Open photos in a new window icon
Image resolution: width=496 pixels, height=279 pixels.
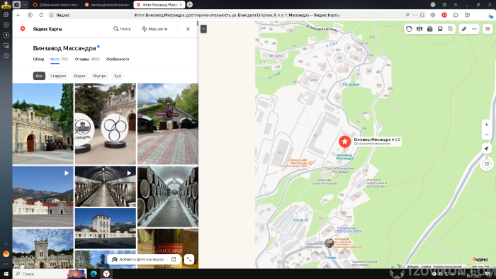pos(174,259)
